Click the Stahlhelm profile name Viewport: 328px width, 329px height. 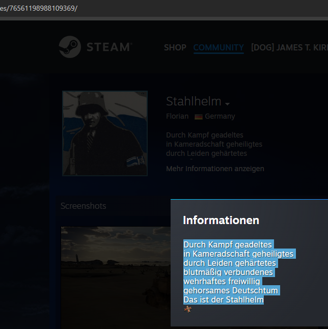[x=194, y=101]
